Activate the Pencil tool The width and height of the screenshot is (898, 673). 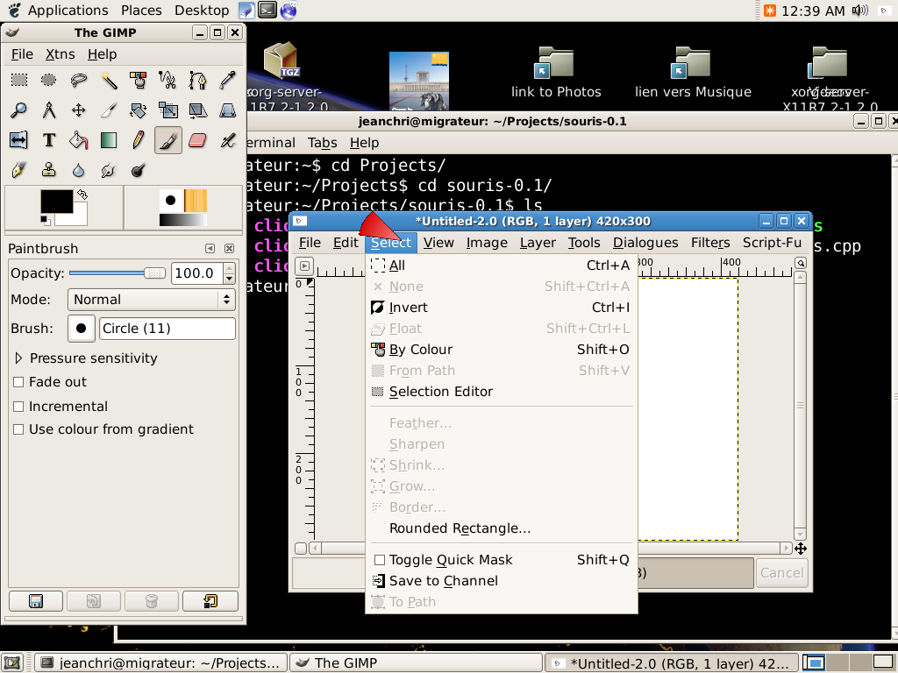139,140
